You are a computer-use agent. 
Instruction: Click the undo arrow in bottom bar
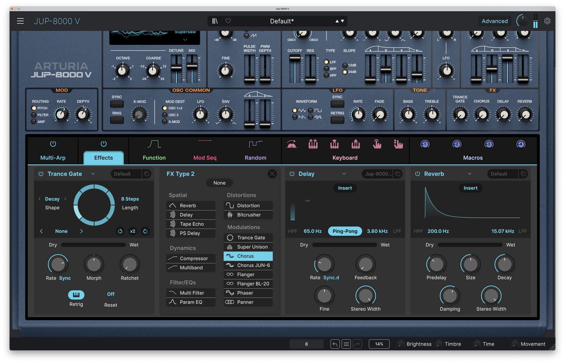tap(335, 344)
